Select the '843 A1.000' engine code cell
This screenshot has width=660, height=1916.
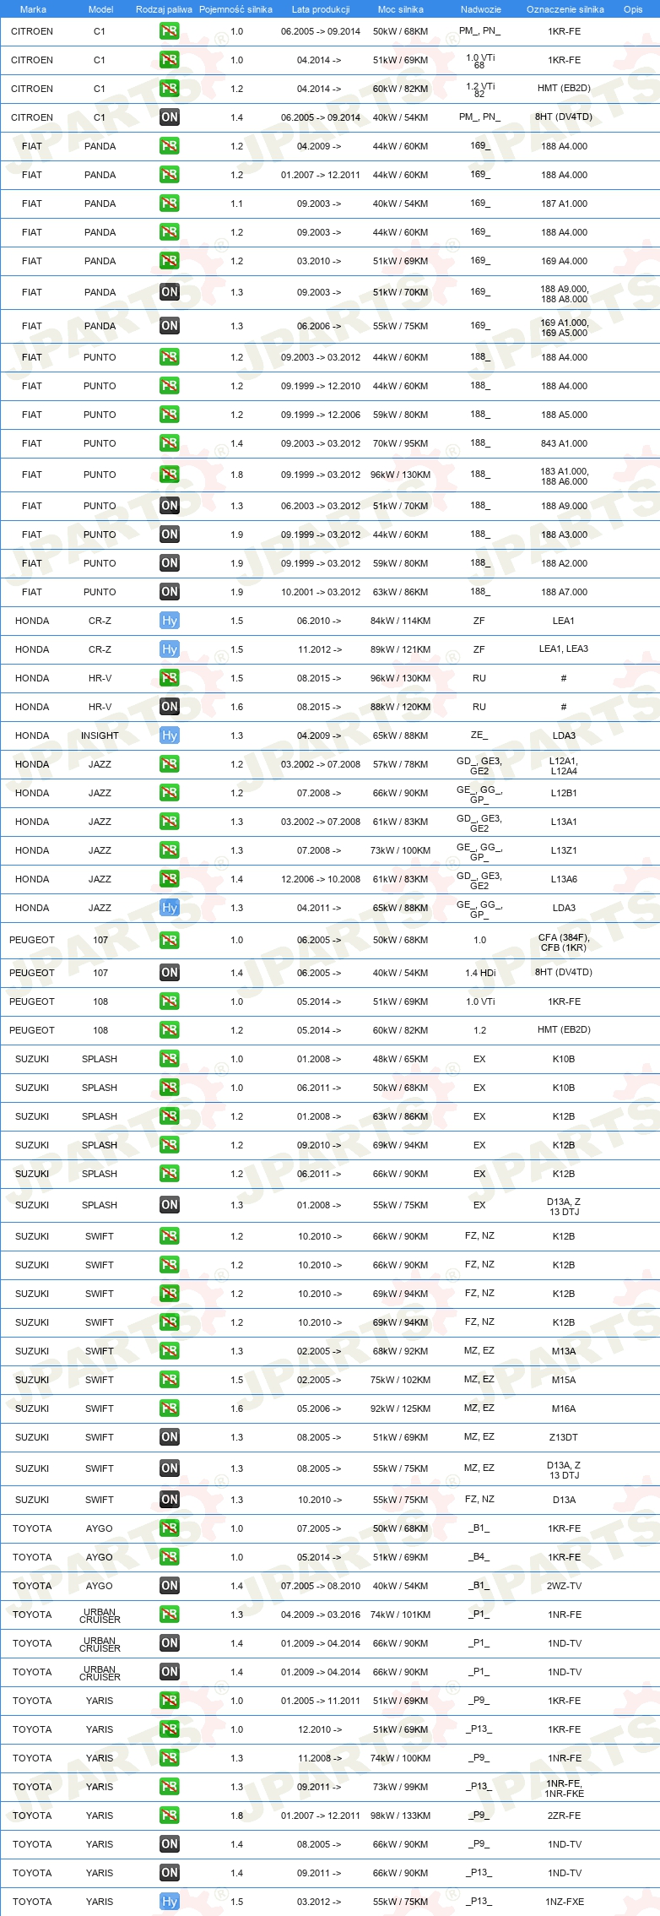click(564, 443)
